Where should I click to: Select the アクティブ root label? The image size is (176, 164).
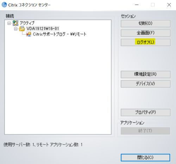(x=27, y=23)
